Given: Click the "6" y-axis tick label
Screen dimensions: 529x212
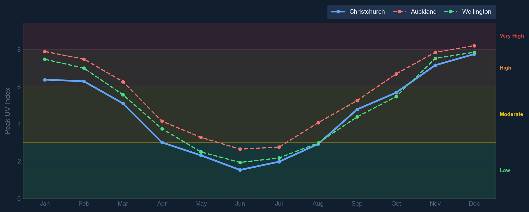Looking at the screenshot, I should click(x=19, y=87).
